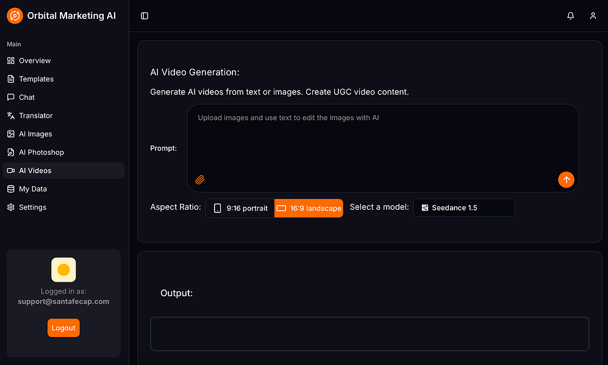This screenshot has height=365, width=608.
Task: Click the support@santafecap.com email text
Action: [63, 302]
